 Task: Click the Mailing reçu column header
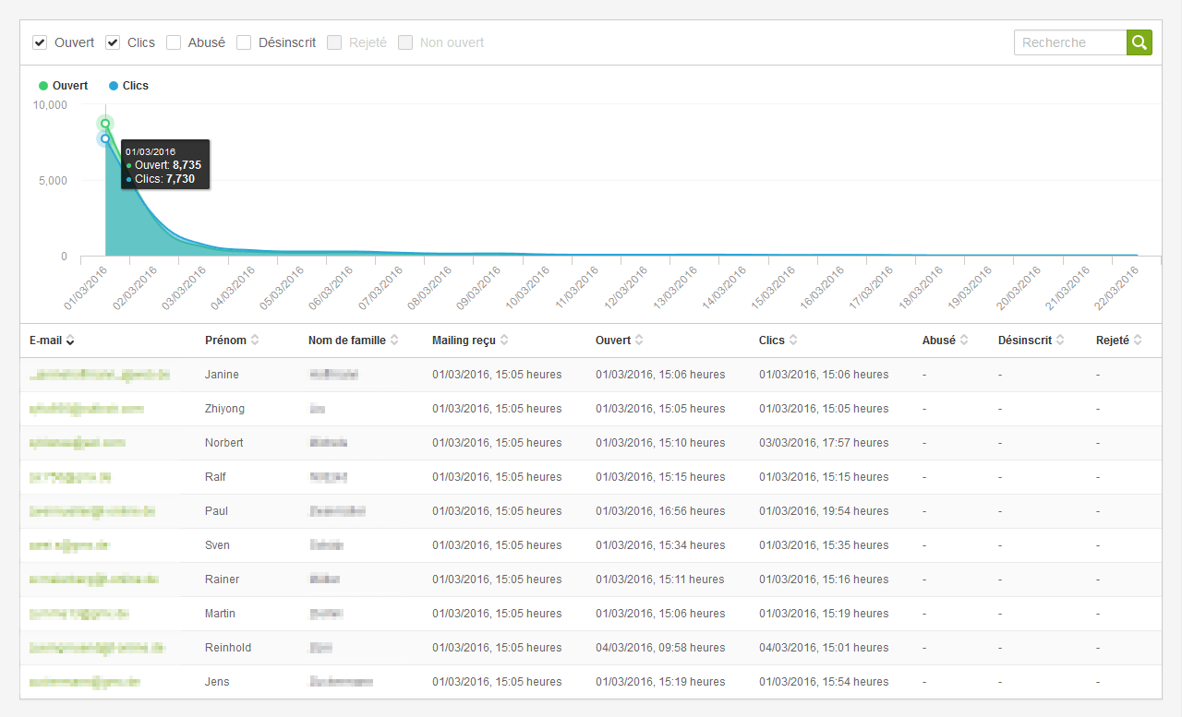click(x=464, y=341)
